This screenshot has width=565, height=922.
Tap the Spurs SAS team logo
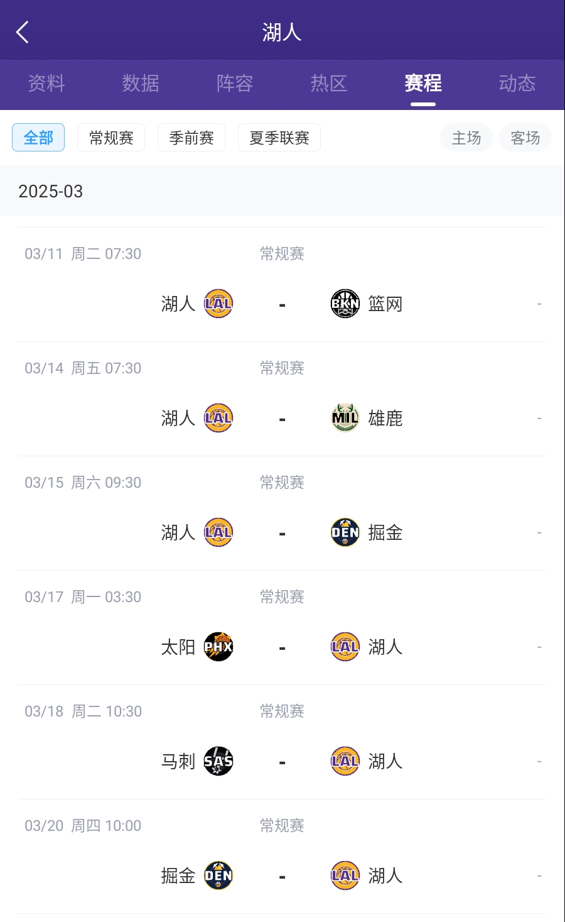(x=218, y=762)
